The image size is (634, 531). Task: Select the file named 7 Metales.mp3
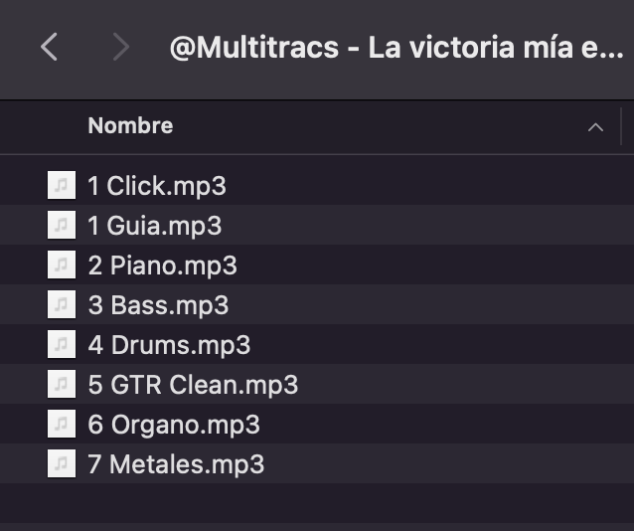(x=176, y=464)
